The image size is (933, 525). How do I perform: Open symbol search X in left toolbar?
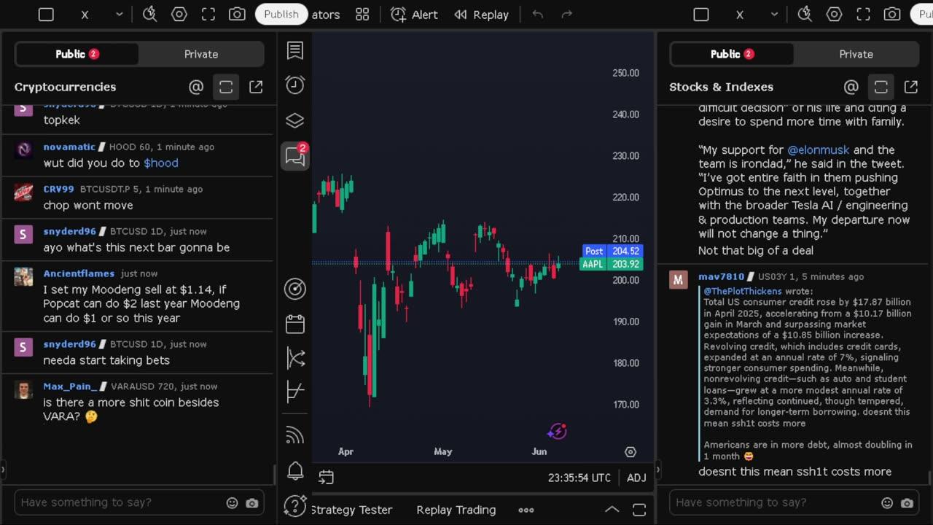coord(85,15)
